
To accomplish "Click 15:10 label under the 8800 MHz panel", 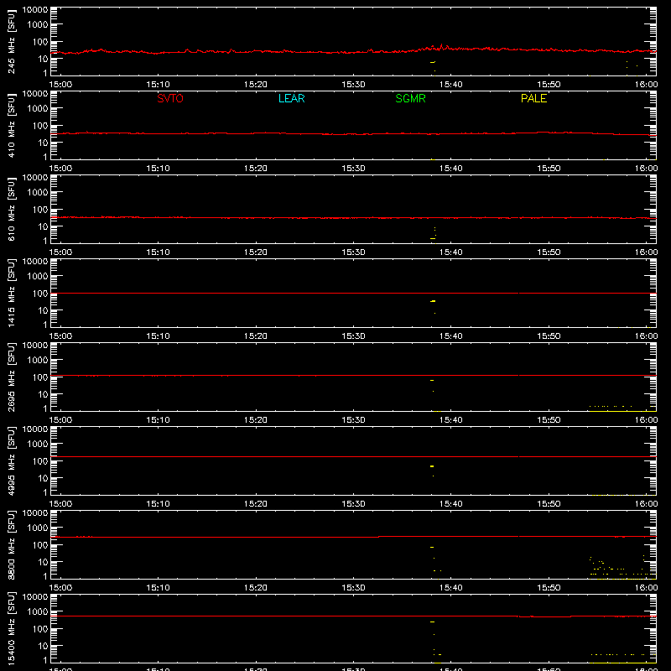I will [158, 588].
